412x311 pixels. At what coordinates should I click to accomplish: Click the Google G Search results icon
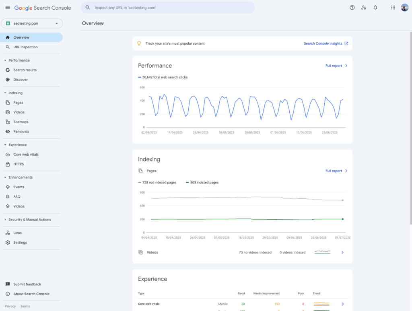[x=8, y=70]
